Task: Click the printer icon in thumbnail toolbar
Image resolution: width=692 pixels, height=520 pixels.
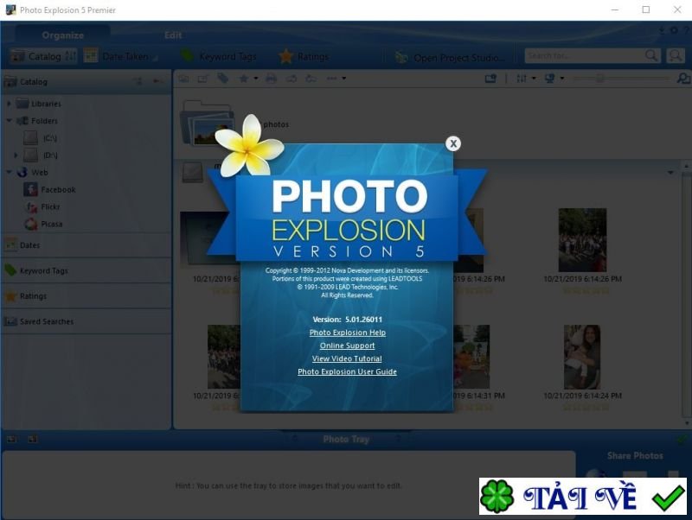Action: pos(271,79)
